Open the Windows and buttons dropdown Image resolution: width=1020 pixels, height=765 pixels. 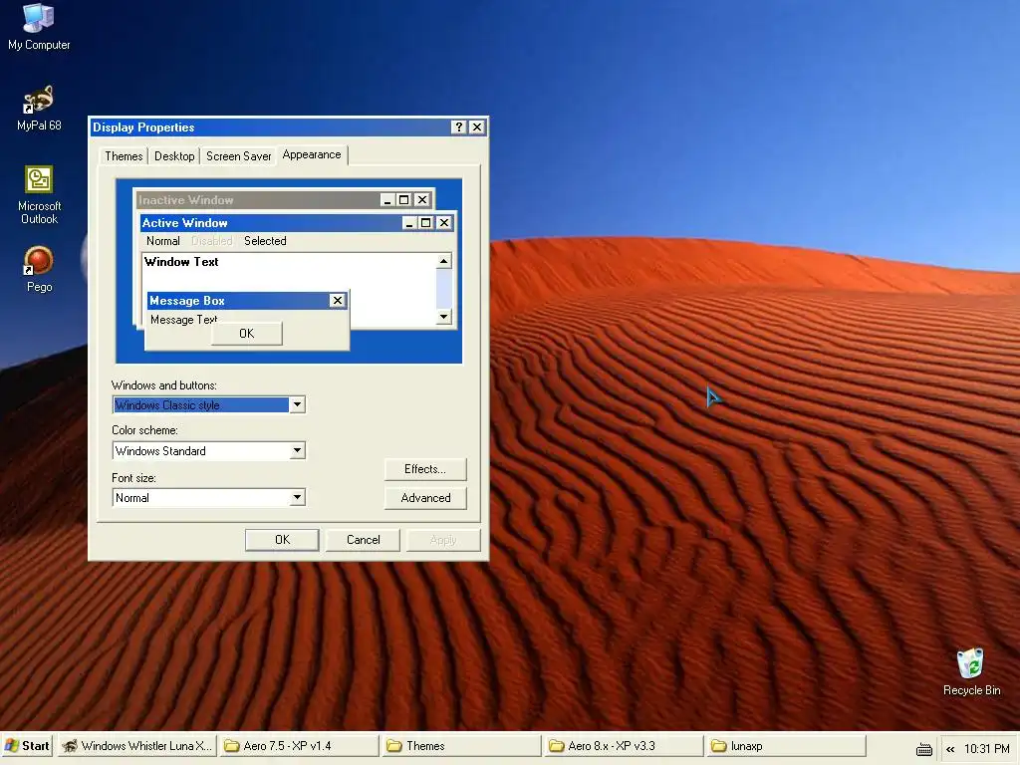[x=297, y=404]
